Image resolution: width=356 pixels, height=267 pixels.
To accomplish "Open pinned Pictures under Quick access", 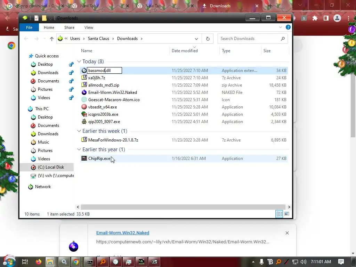I will coord(45,89).
